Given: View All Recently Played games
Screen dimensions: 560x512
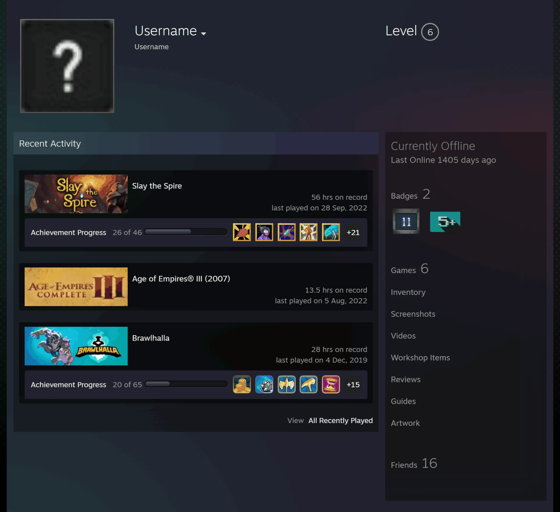Looking at the screenshot, I should tap(341, 420).
